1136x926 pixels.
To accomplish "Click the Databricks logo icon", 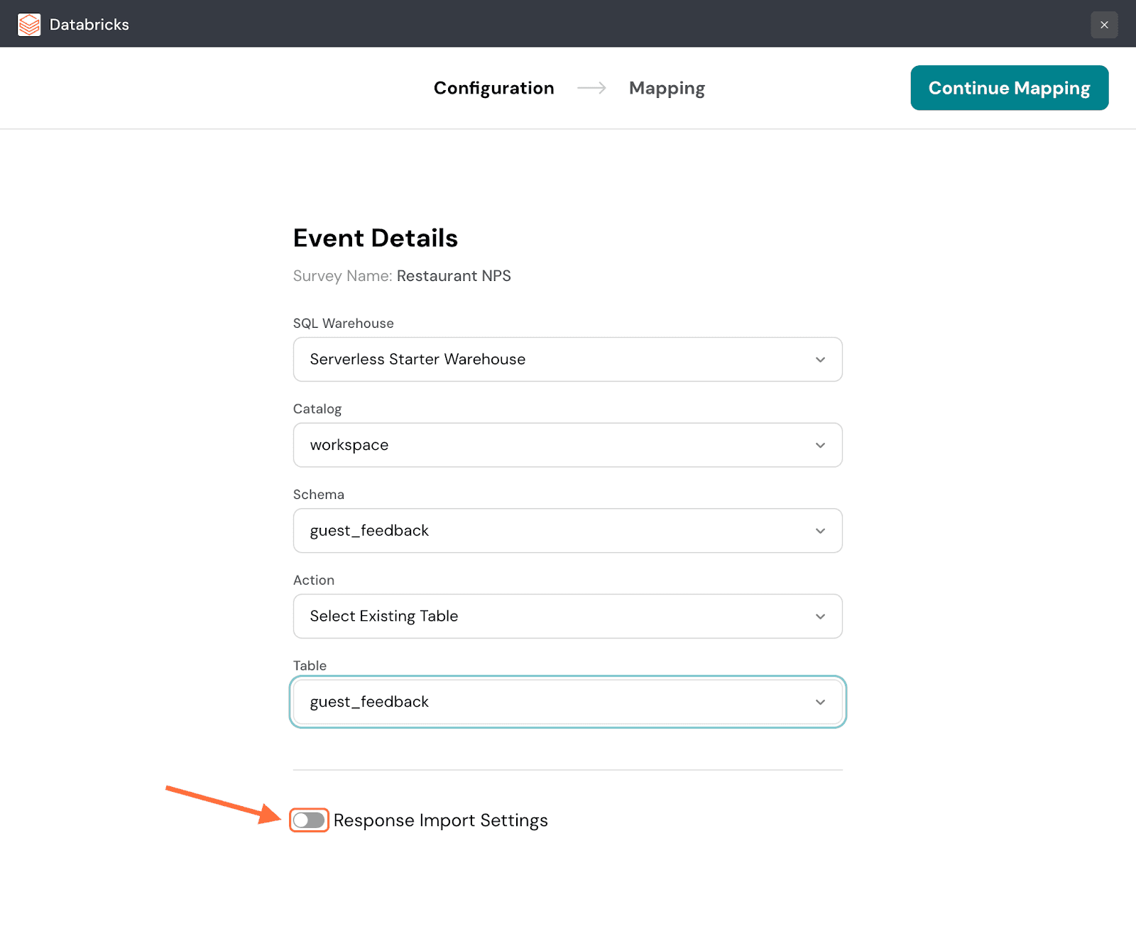I will (29, 25).
